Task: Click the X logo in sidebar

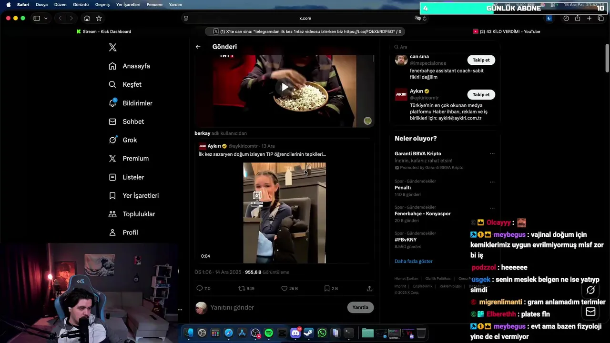Action: (112, 47)
